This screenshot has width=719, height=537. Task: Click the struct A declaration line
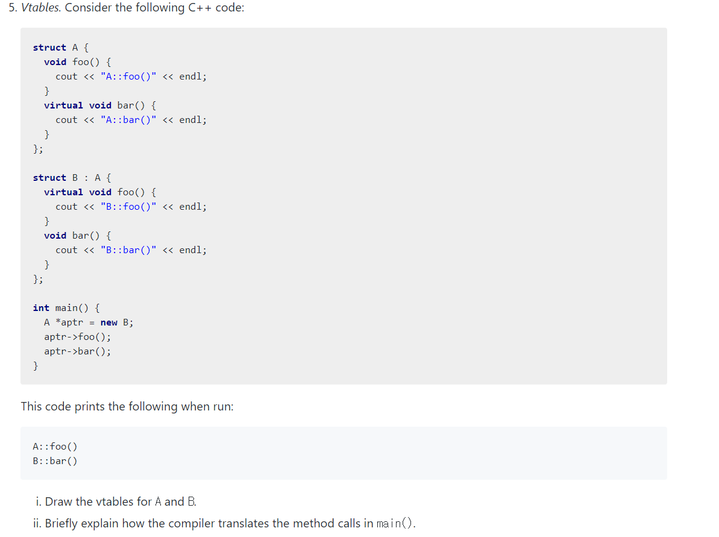(x=59, y=47)
